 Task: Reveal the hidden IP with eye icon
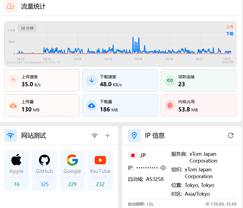pyautogui.click(x=163, y=168)
